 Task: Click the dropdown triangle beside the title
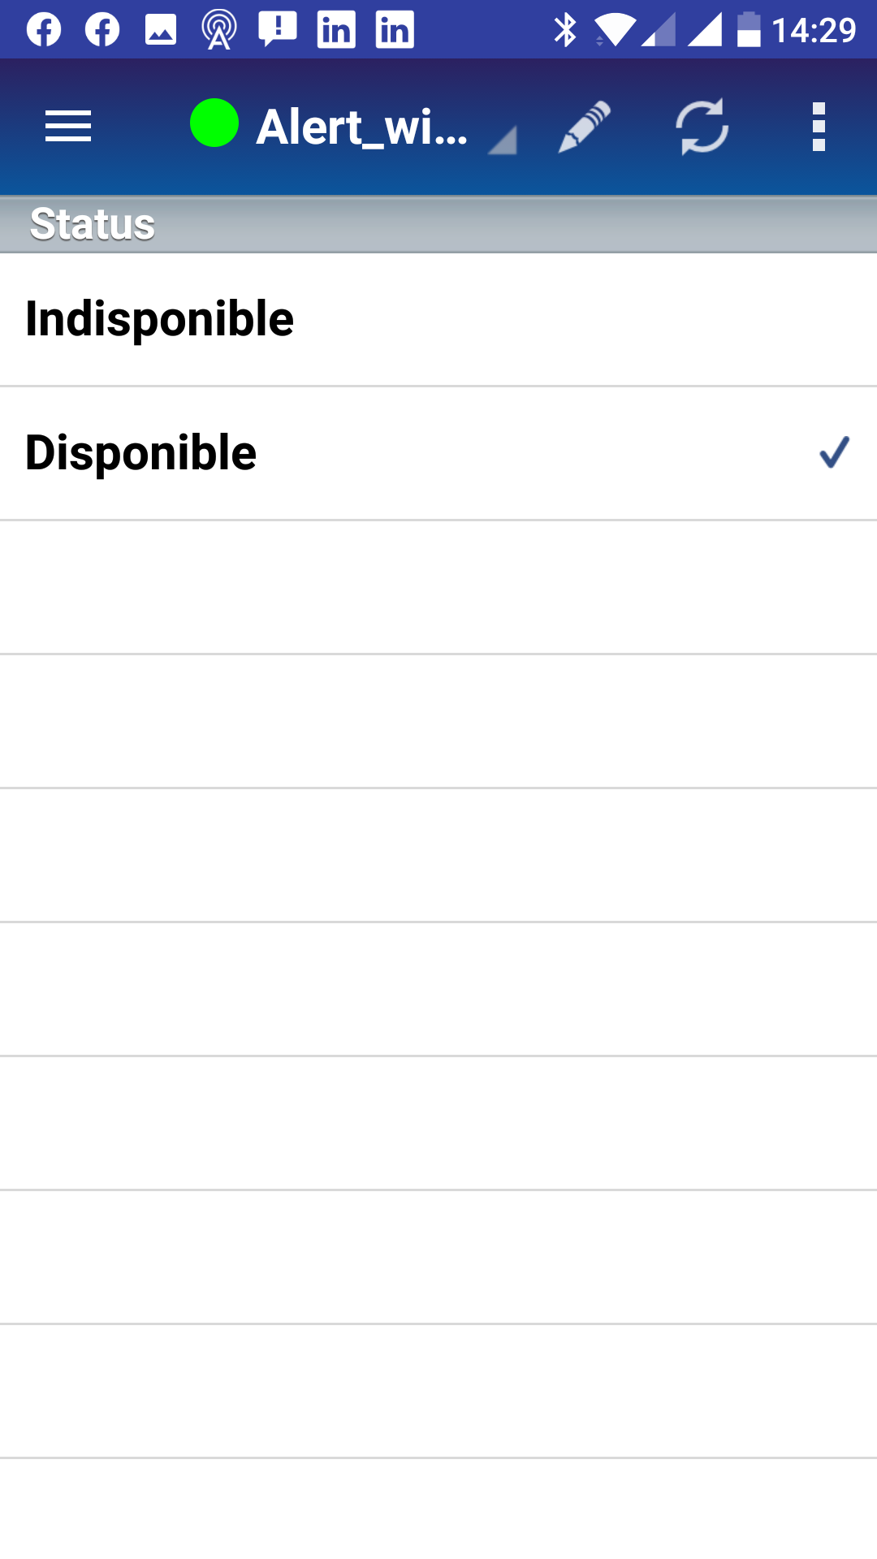tap(503, 141)
